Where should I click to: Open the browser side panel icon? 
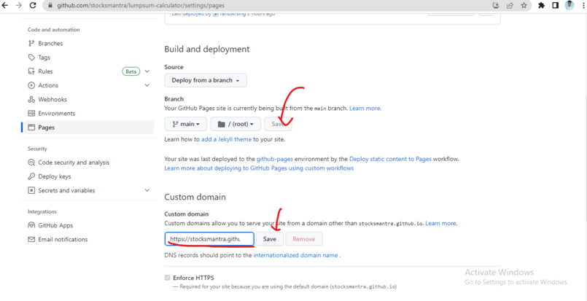click(556, 6)
